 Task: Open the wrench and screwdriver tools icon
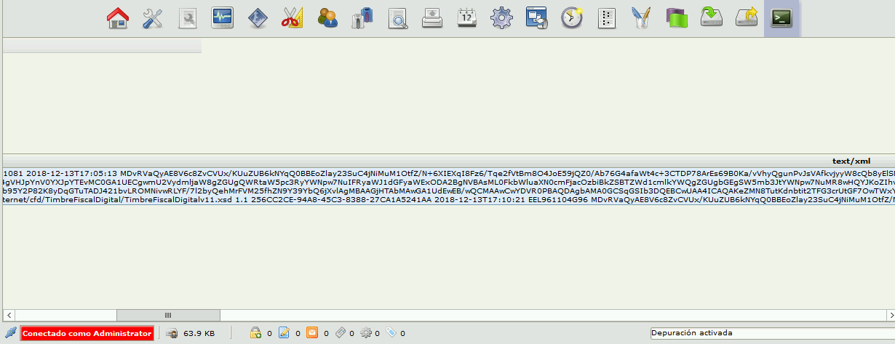point(152,18)
